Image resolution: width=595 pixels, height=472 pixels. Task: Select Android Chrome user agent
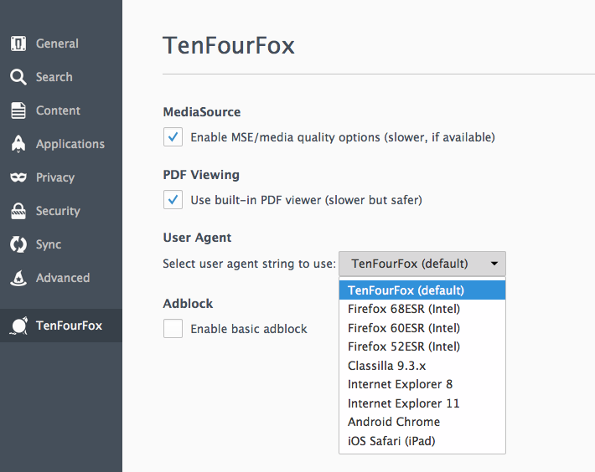(422, 422)
